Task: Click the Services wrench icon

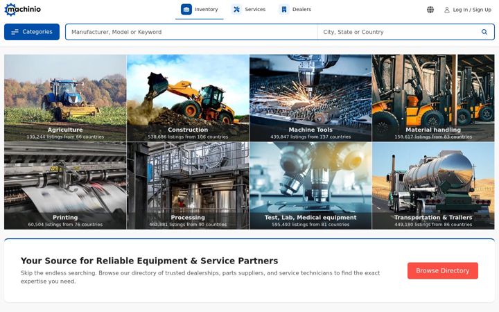Action: tap(236, 10)
